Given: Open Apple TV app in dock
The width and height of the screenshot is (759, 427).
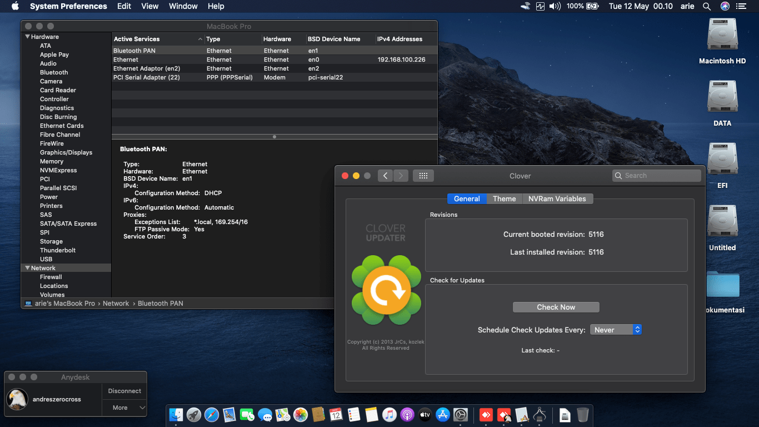Looking at the screenshot, I should [x=425, y=415].
